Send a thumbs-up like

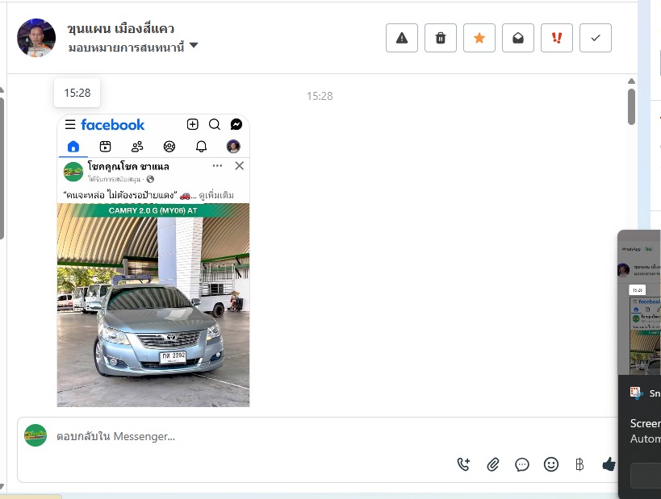click(609, 464)
